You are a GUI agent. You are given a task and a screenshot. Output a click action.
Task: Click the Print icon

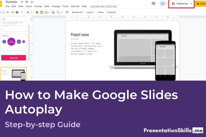pyautogui.click(x=17, y=12)
